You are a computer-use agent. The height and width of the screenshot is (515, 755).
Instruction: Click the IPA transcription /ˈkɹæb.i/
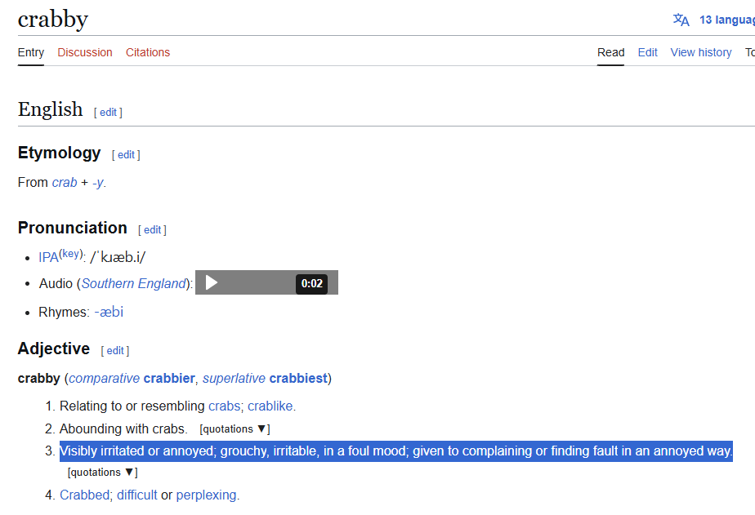pyautogui.click(x=118, y=257)
